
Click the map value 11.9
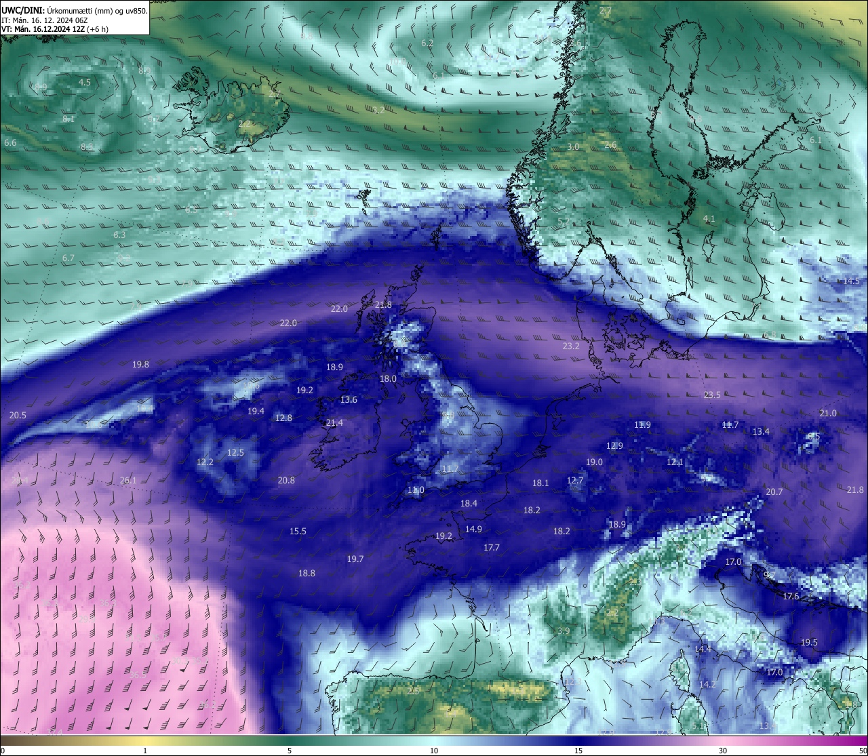point(642,424)
